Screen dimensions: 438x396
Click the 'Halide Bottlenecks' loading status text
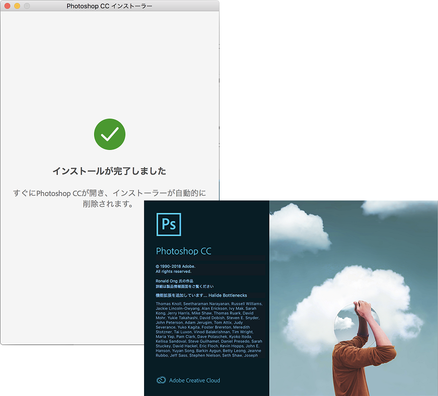click(228, 296)
